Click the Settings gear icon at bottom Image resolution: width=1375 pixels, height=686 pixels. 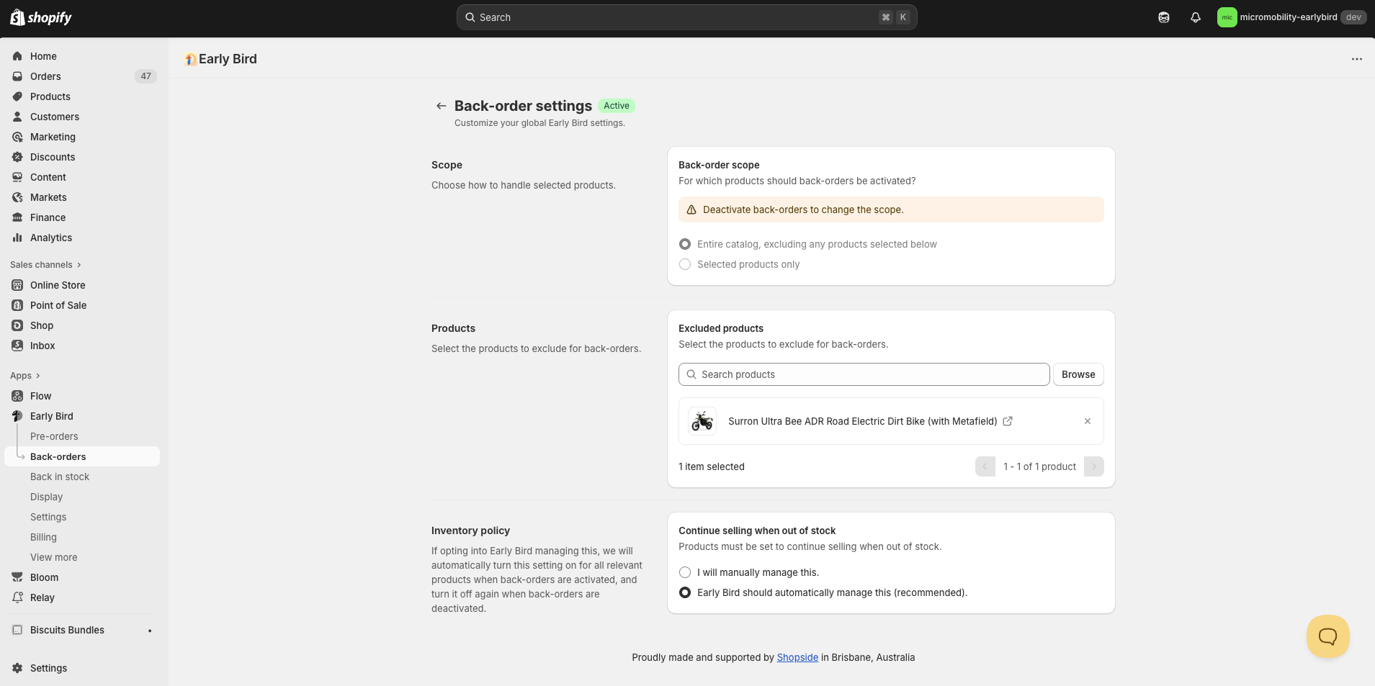click(x=17, y=668)
